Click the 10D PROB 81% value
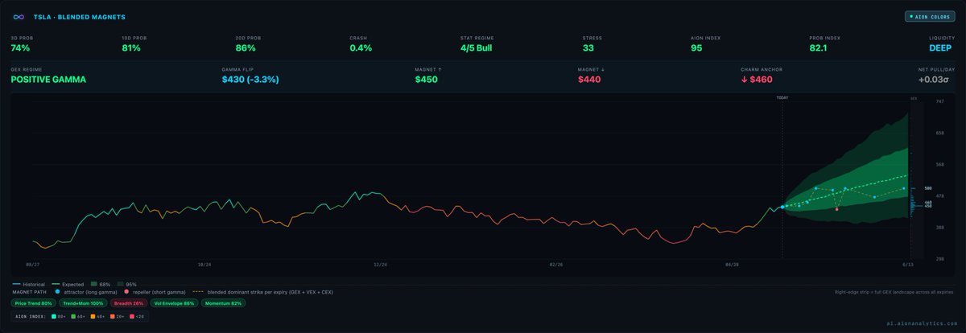 [x=132, y=48]
